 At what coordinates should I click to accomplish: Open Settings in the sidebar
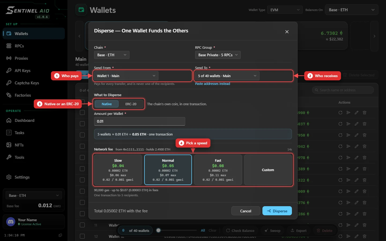coord(34,177)
